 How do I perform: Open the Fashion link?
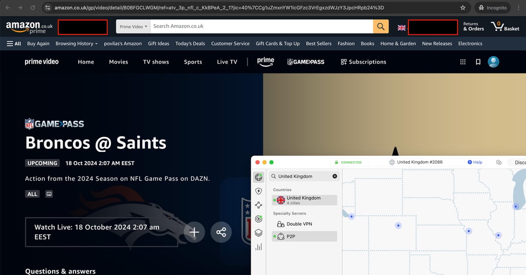click(346, 44)
